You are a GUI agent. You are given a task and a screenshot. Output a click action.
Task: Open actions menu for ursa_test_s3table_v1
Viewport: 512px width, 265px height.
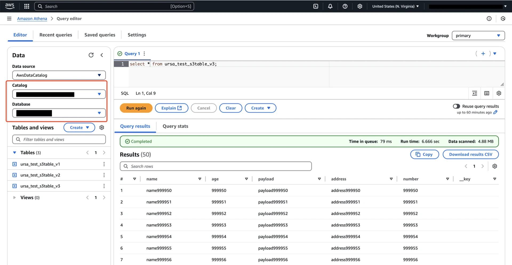click(104, 164)
